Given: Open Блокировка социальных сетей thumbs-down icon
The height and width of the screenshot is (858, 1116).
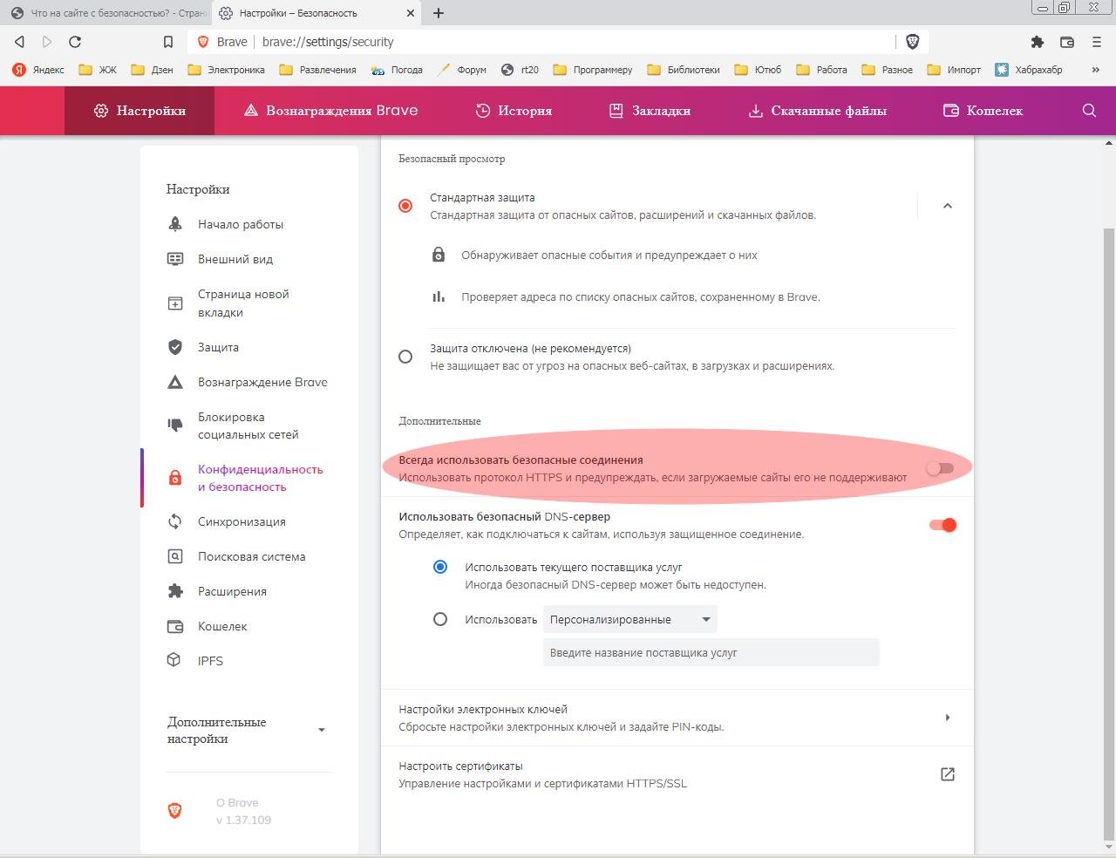Looking at the screenshot, I should 175,426.
